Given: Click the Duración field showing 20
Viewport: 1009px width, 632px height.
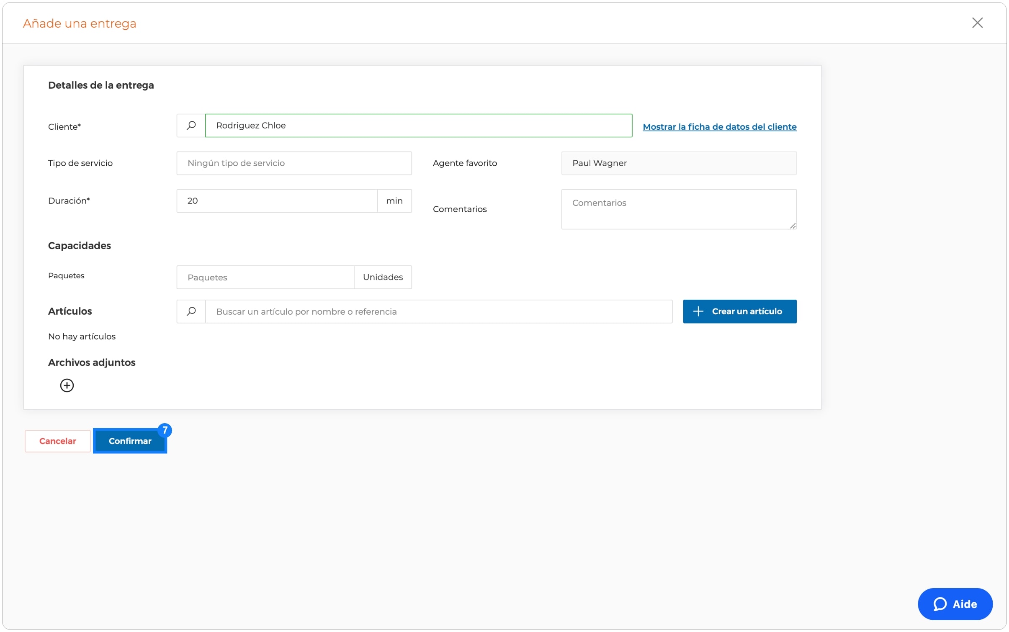Looking at the screenshot, I should 277,201.
